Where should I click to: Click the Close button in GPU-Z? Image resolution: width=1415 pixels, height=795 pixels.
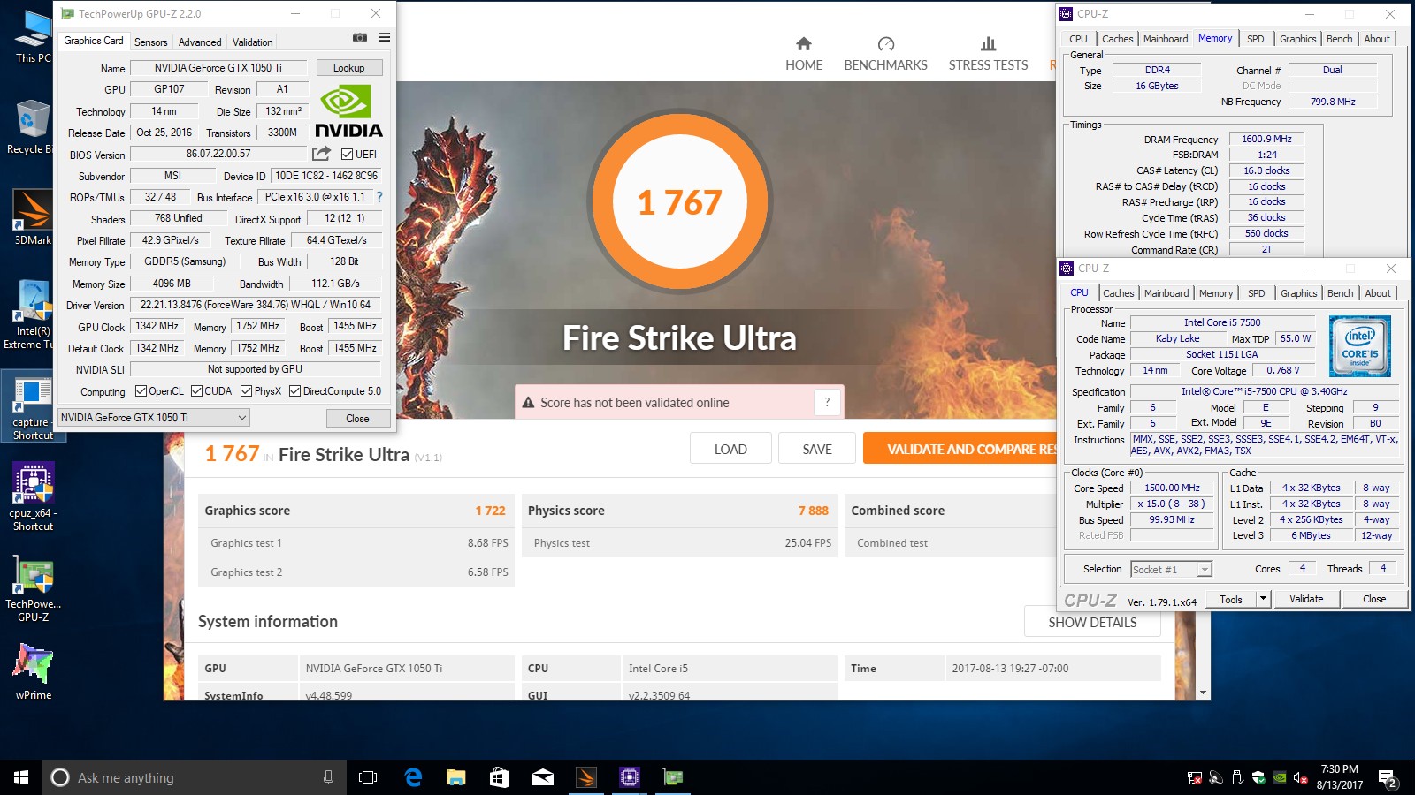(x=357, y=419)
